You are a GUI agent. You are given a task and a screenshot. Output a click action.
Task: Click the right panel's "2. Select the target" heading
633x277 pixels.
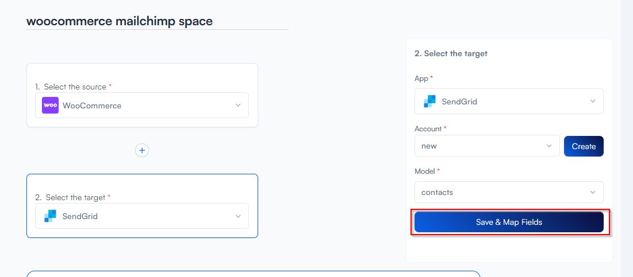tap(451, 53)
